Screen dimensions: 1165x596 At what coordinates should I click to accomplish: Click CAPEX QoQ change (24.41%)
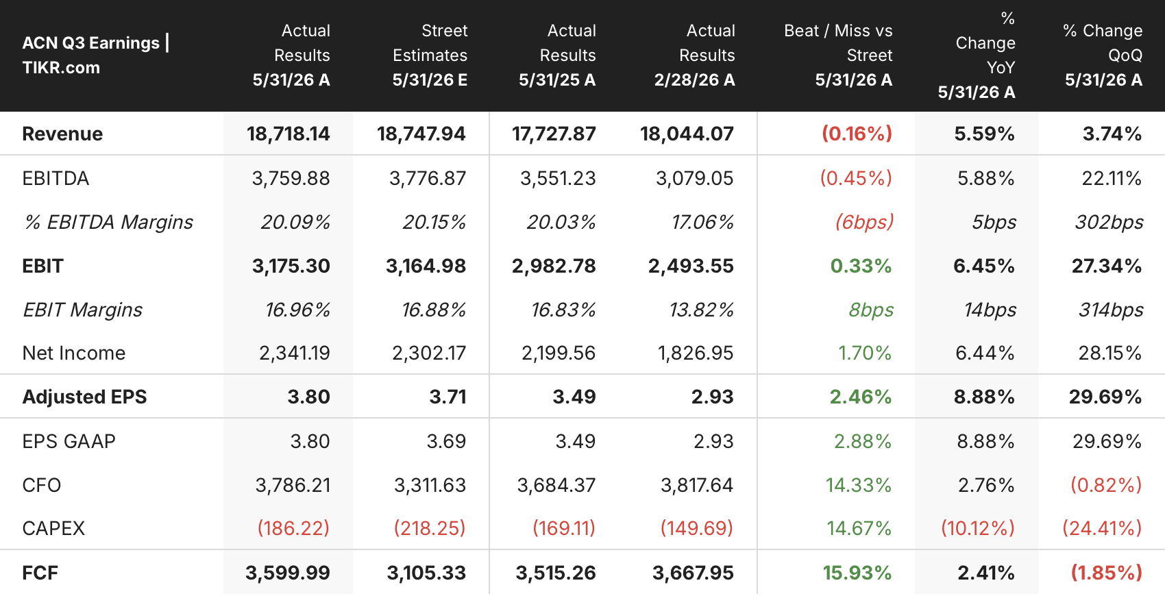click(1102, 528)
